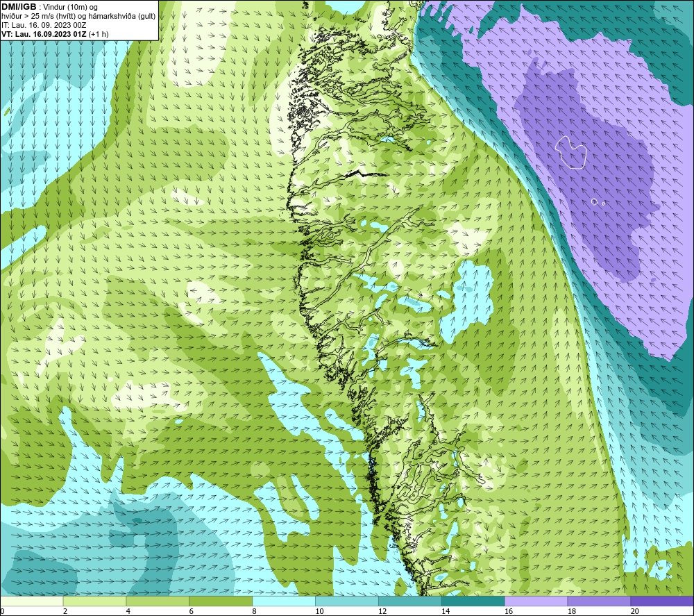
Task: Click the scale label '8'
Action: click(x=254, y=611)
